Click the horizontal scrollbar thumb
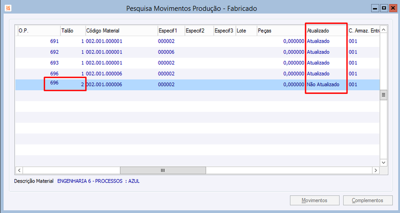The image size is (400, 213). [x=163, y=170]
